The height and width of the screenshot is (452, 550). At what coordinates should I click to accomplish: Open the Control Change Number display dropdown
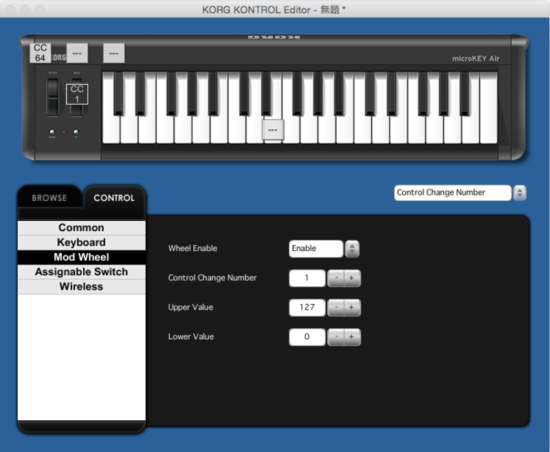click(x=452, y=193)
